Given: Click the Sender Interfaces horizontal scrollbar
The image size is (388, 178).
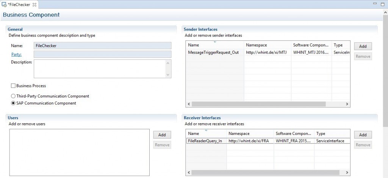Looking at the screenshot, I should click(x=258, y=104).
